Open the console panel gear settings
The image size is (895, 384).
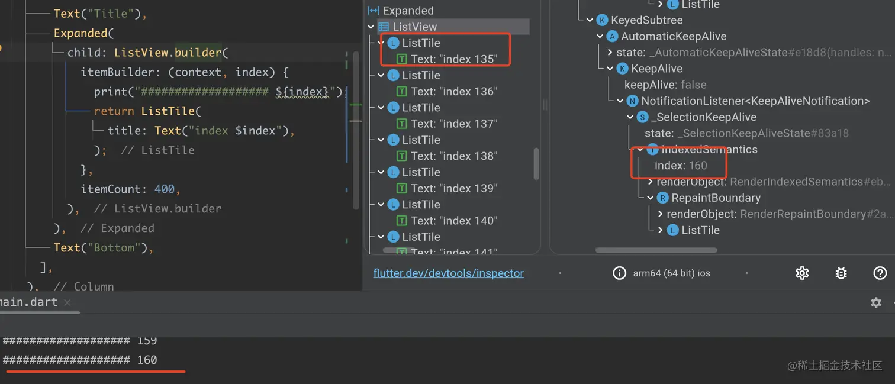876,302
